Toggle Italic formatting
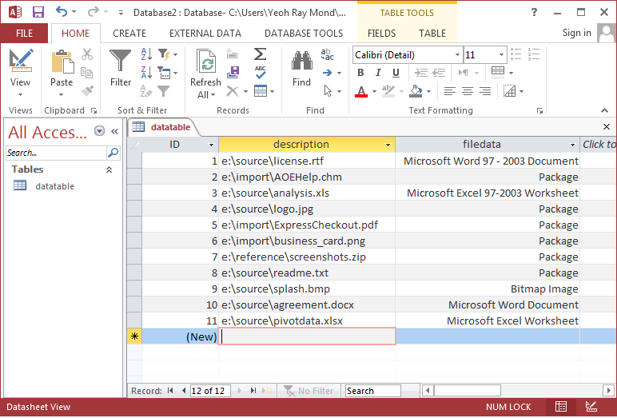617x418 pixels. coord(376,73)
